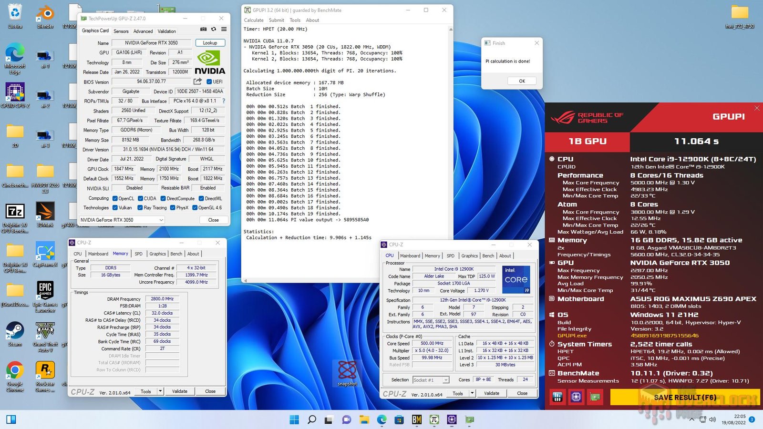Open the Google Chrome desktop shortcut
The width and height of the screenshot is (763, 429).
[x=15, y=377]
